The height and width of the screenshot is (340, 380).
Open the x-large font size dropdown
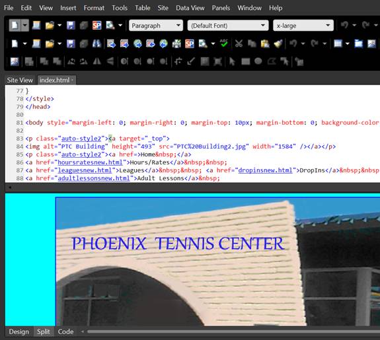[x=303, y=26]
